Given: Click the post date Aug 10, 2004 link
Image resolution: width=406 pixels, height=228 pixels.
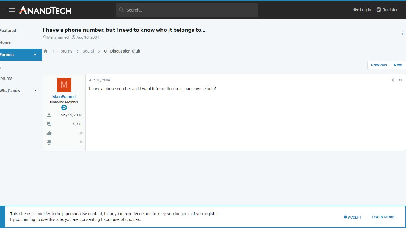Looking at the screenshot, I should [100, 80].
